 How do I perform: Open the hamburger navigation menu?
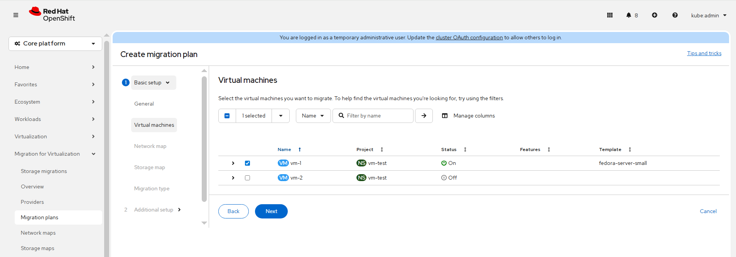click(x=16, y=15)
